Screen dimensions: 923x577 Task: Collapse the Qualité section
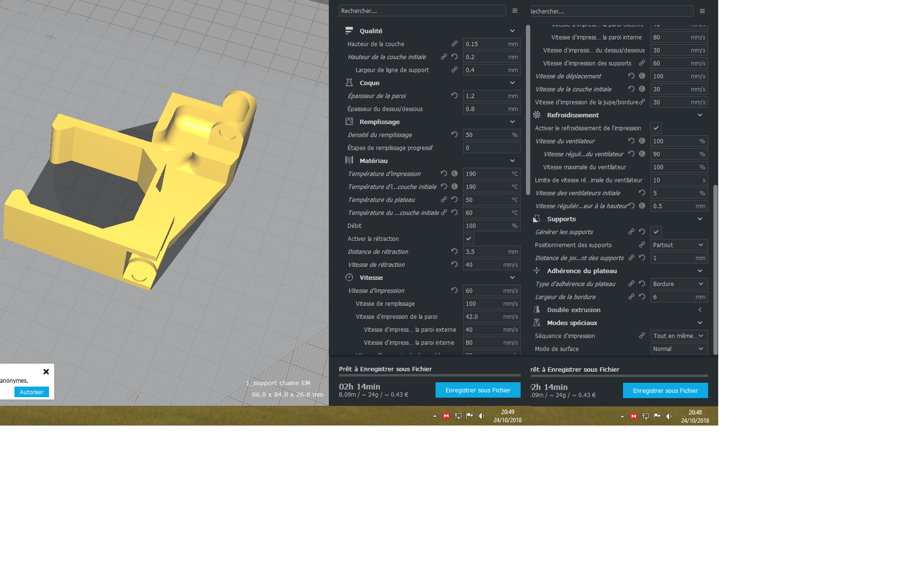pyautogui.click(x=512, y=31)
